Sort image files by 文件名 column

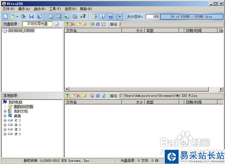click(93, 30)
